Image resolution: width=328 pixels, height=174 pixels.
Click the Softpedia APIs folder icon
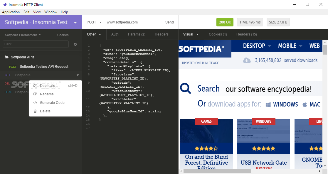7,57
